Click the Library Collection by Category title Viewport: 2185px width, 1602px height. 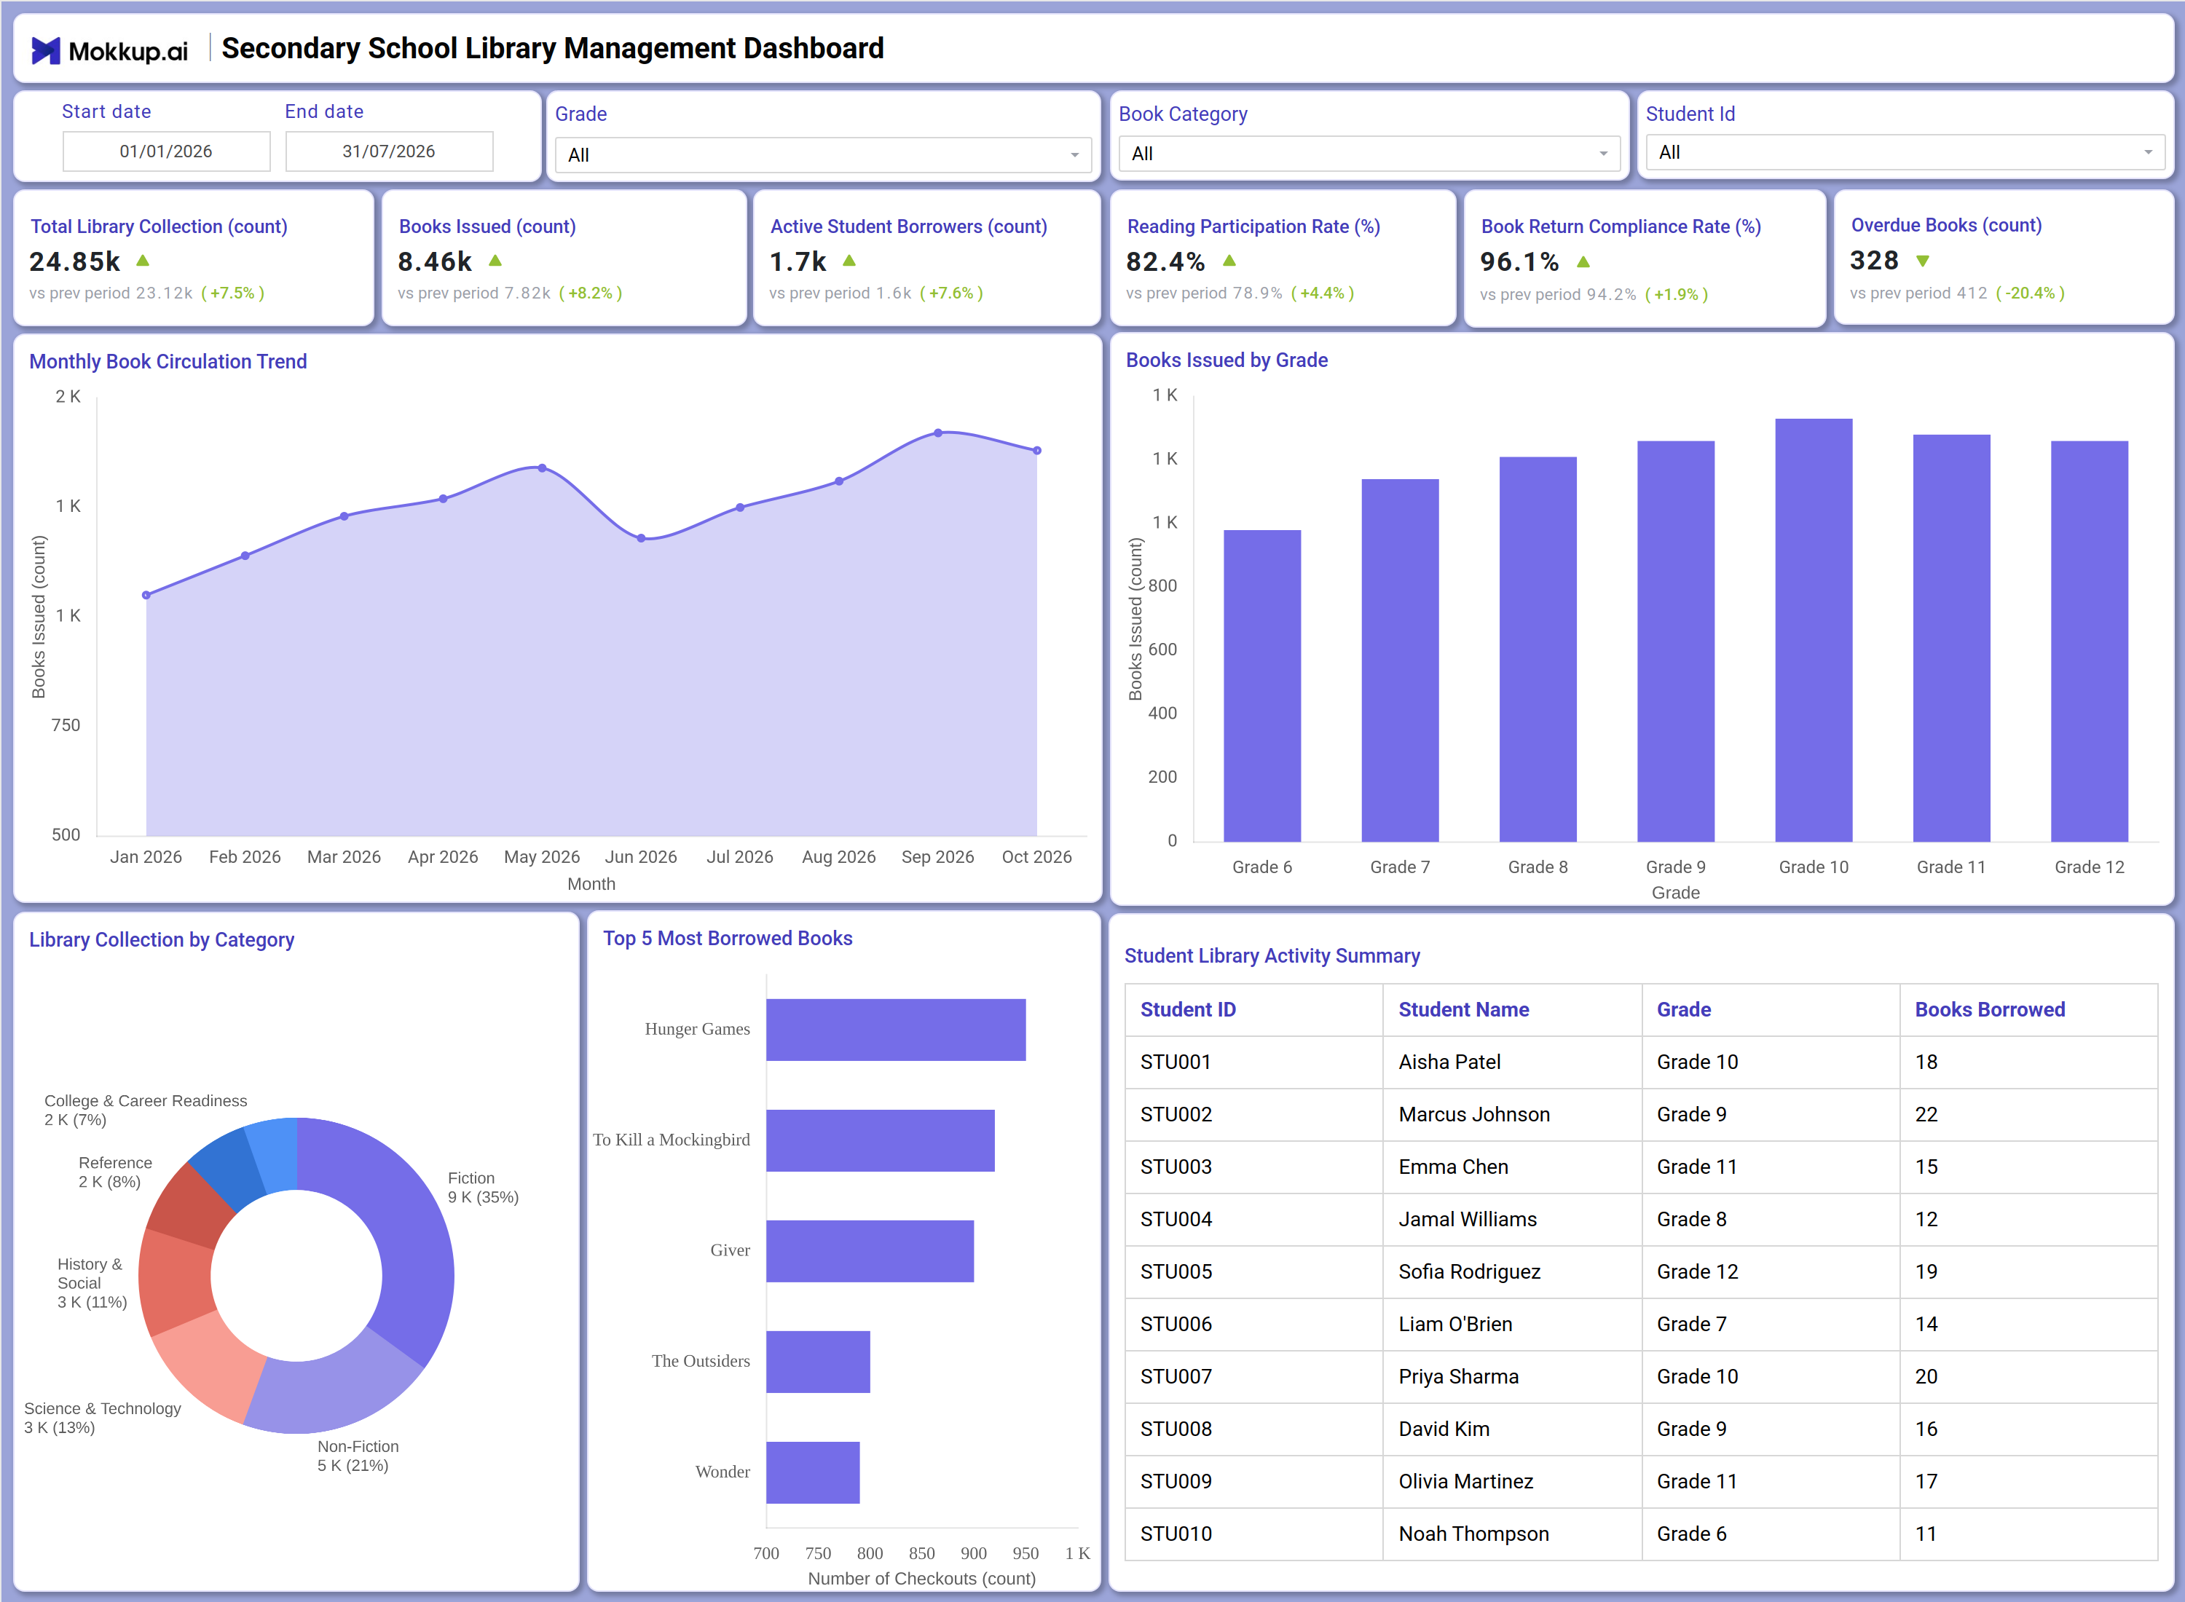pyautogui.click(x=162, y=939)
